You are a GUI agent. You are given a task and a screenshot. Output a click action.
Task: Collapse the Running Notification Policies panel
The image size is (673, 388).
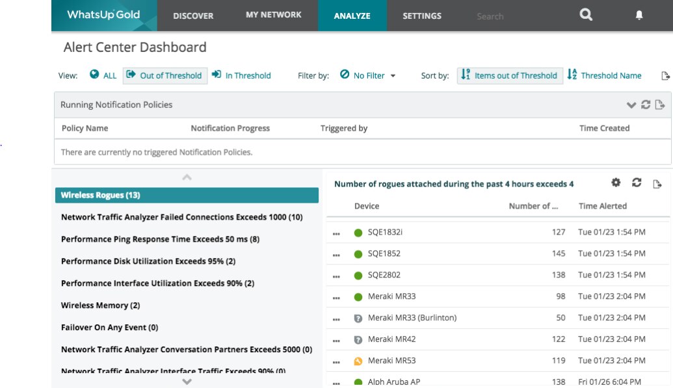(631, 105)
